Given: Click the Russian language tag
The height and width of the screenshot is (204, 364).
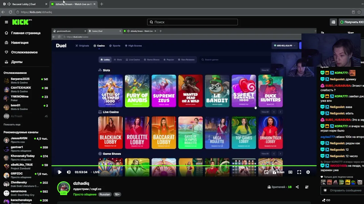Looking at the screenshot, I should point(105,194).
